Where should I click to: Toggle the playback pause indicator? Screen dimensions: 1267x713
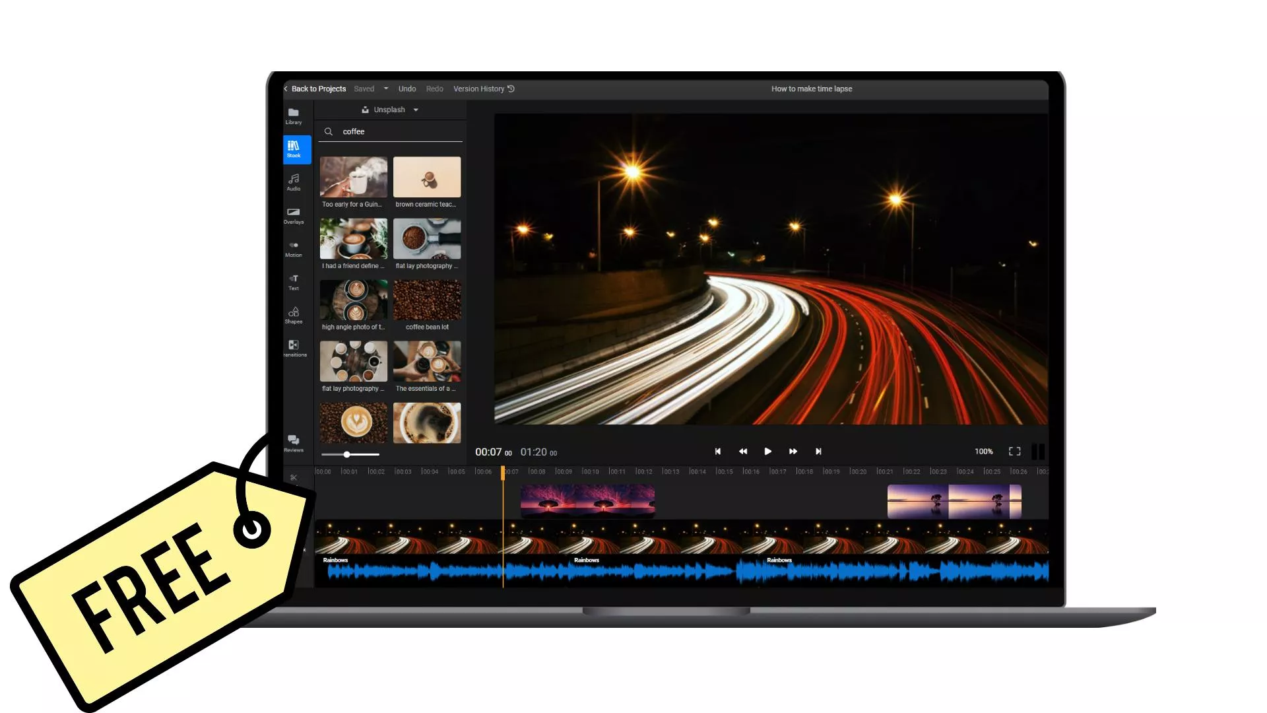tap(1040, 451)
